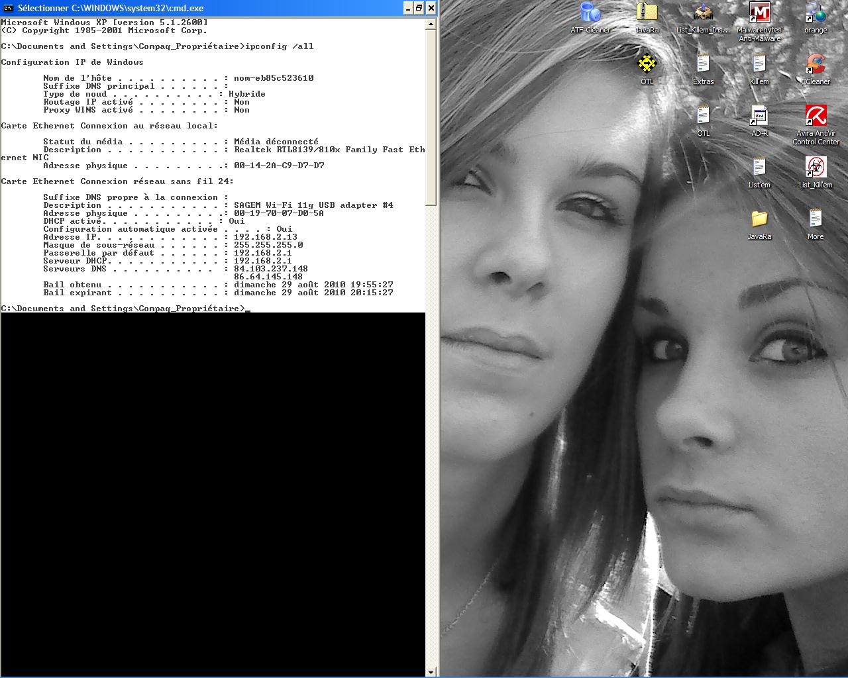Click 'Realtek RTL8139/810x Family Fast Eth' description

tap(329, 150)
